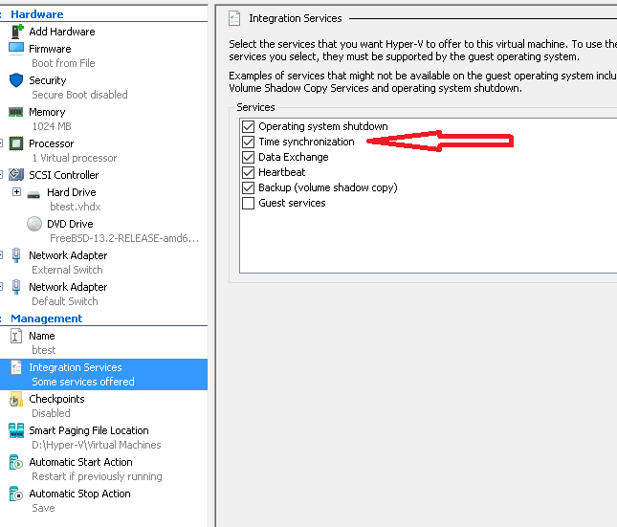Click the Automatic Stop Action icon

pyautogui.click(x=15, y=494)
